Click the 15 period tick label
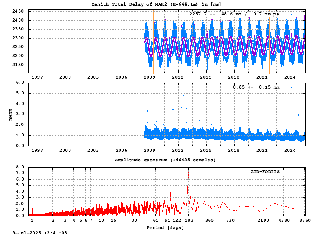The image size is (315, 236). [113, 220]
